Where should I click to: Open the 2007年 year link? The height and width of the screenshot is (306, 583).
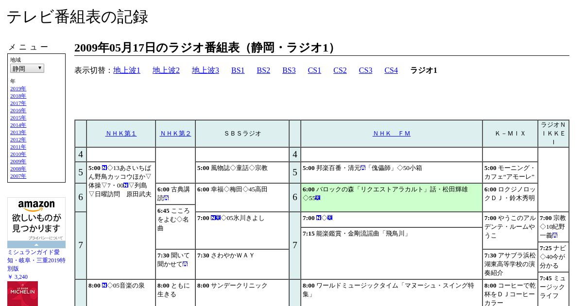coord(18,176)
